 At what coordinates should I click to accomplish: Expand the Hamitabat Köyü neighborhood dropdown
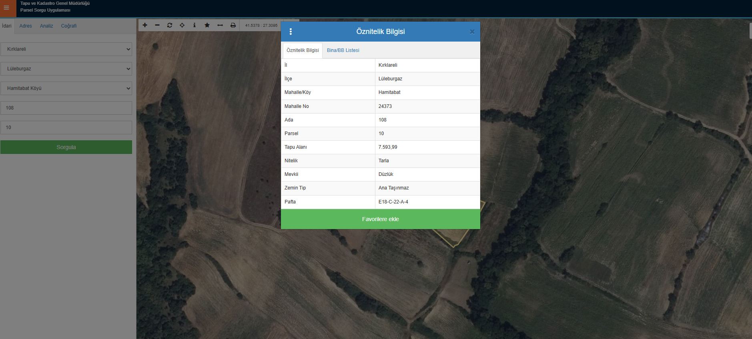tap(66, 88)
